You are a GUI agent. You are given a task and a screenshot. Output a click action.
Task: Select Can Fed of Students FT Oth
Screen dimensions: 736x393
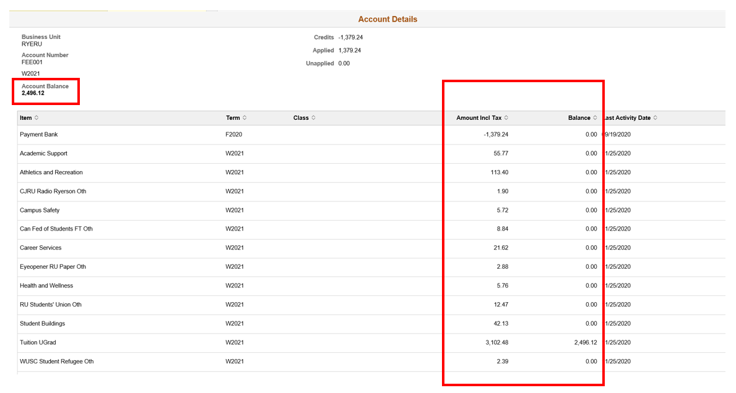[x=56, y=229]
